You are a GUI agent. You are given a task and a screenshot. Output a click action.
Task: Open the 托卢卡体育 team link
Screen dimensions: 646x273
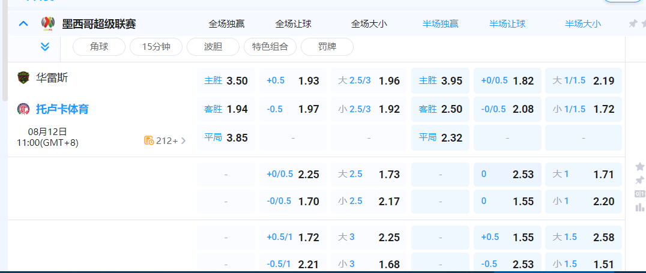coord(62,109)
